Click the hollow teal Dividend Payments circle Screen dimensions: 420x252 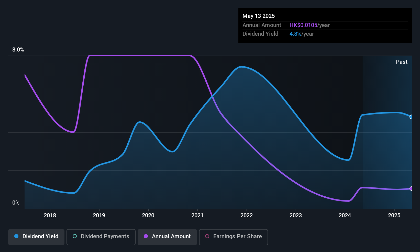75,236
